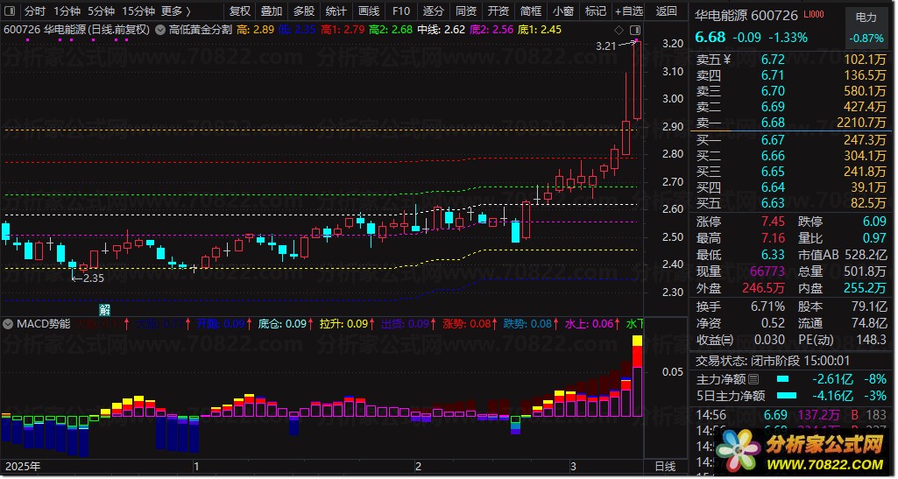Open the 电力 sector box
The image size is (898, 479).
866,27
